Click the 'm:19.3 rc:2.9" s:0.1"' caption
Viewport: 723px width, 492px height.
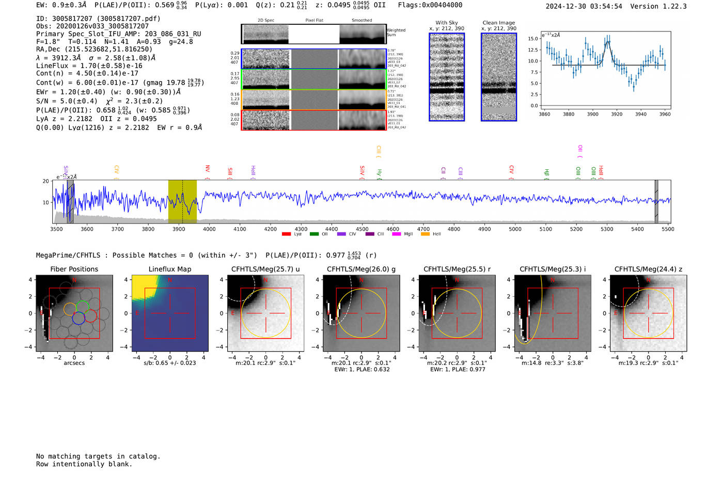coord(649,363)
